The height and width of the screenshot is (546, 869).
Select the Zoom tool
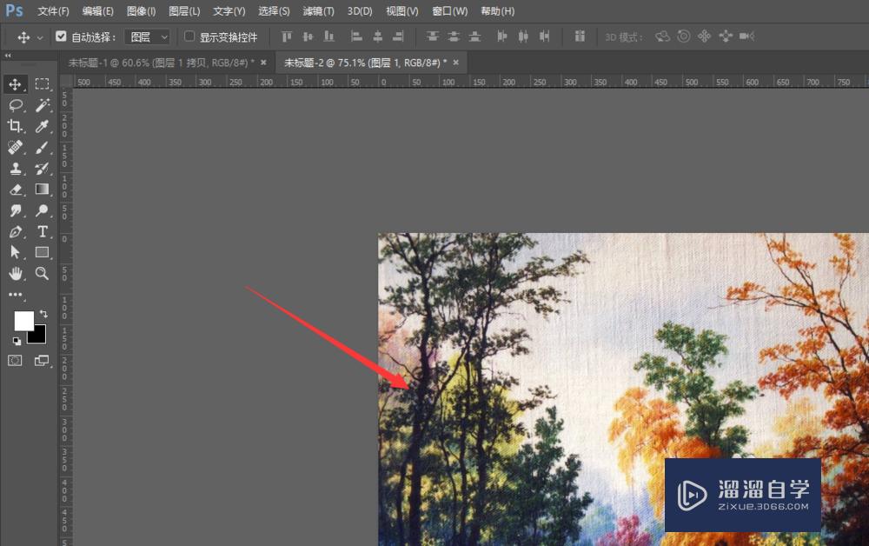point(42,273)
